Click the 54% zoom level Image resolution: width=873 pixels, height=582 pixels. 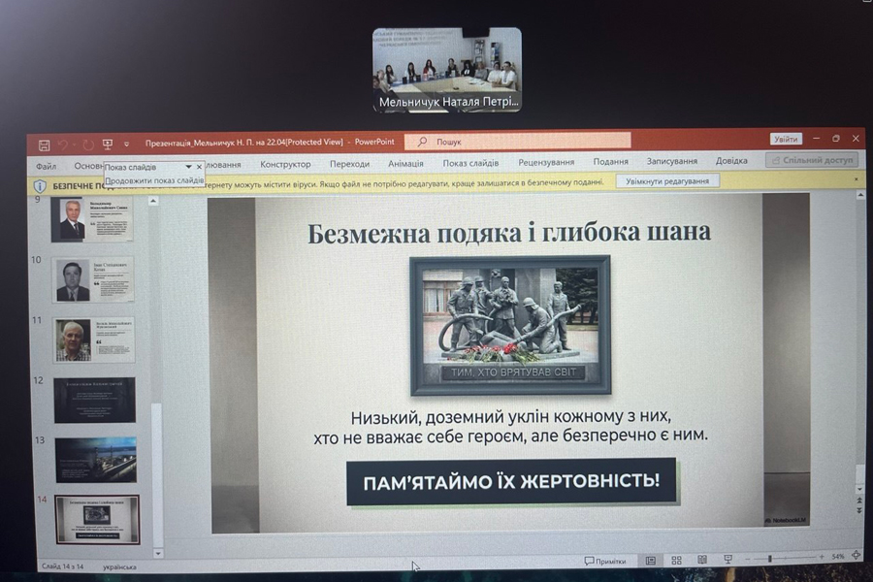(x=837, y=557)
